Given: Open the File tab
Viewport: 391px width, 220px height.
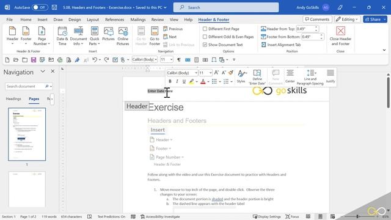Looking at the screenshot, I should [10, 20].
